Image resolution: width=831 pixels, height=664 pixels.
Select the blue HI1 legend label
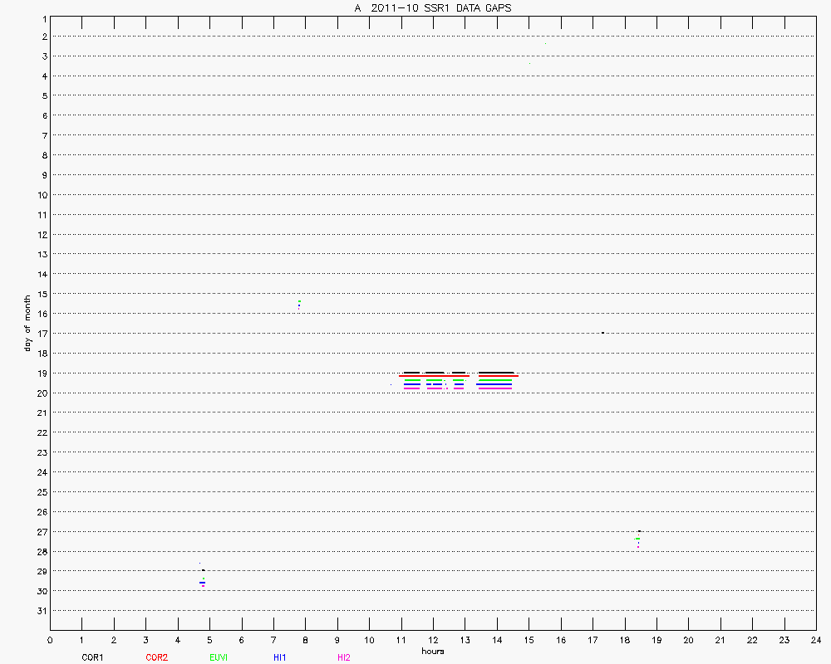pyautogui.click(x=280, y=657)
